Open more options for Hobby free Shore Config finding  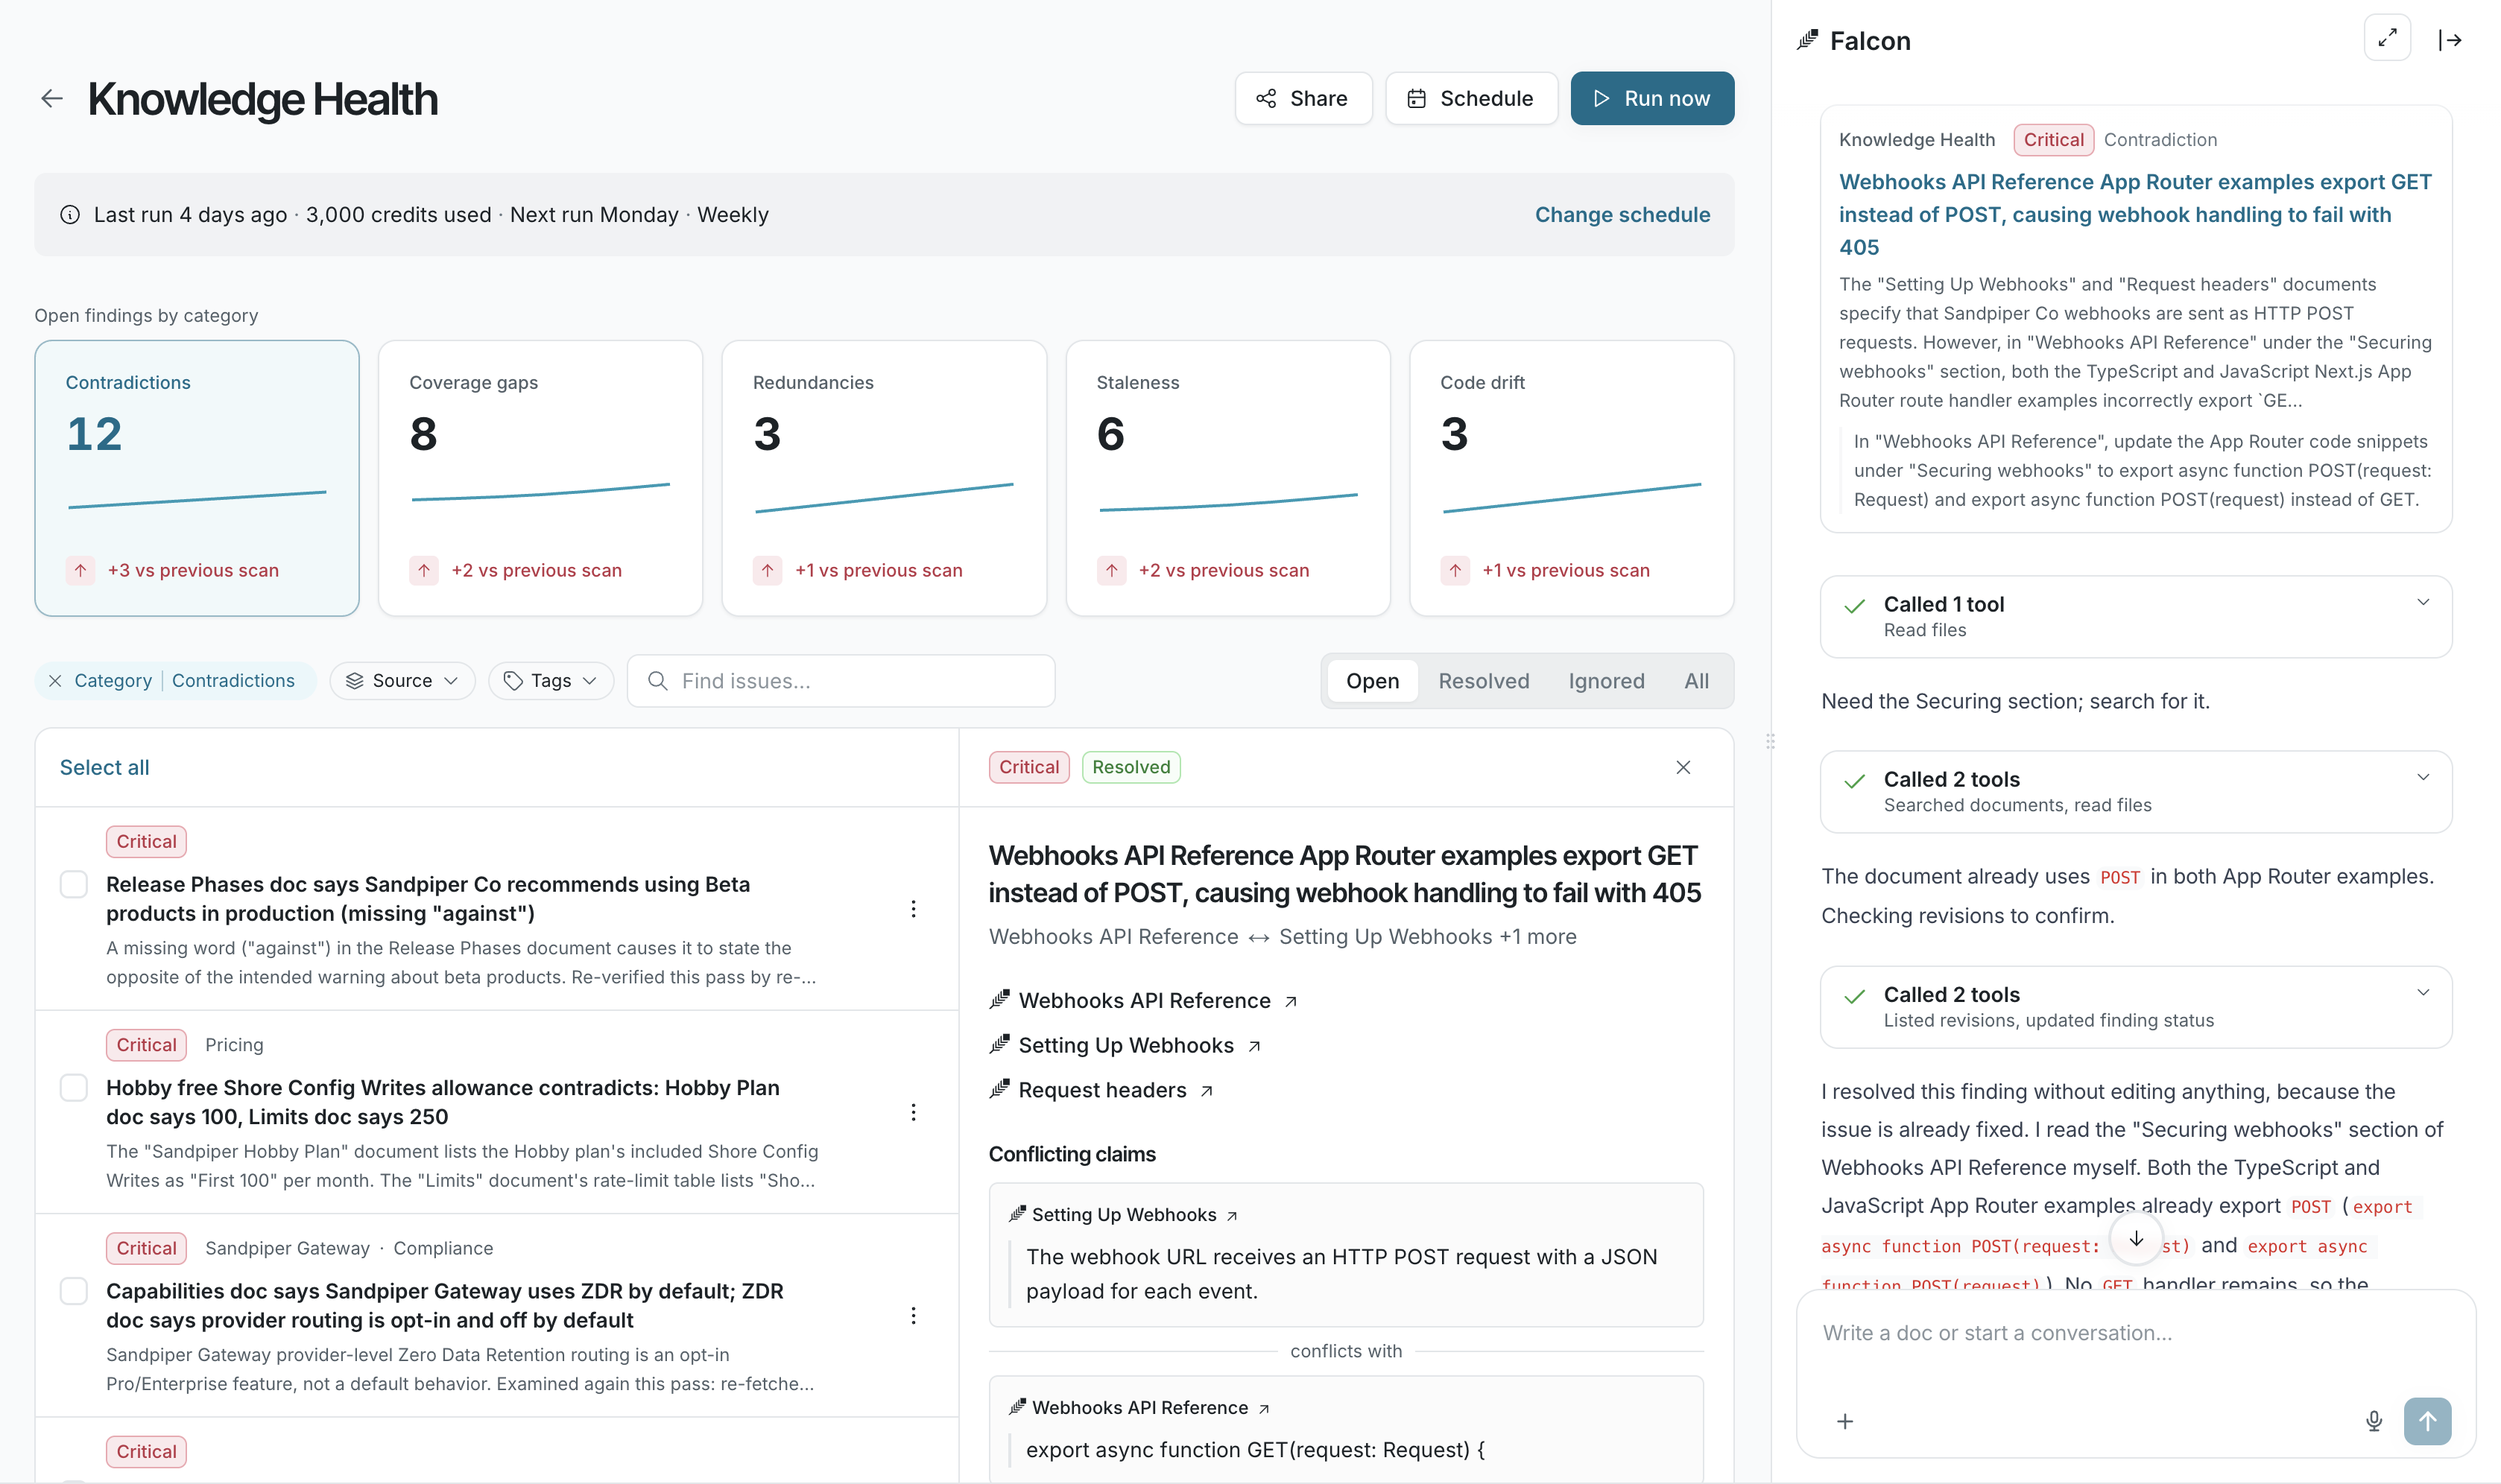914,1112
